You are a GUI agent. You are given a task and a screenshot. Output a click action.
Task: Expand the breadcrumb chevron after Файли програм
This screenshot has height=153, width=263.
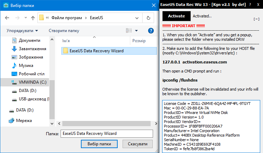tap(86, 18)
